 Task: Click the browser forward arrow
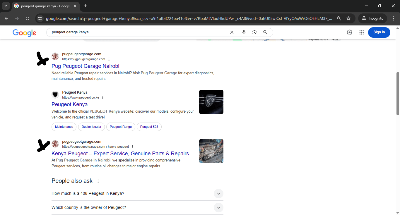(17, 18)
